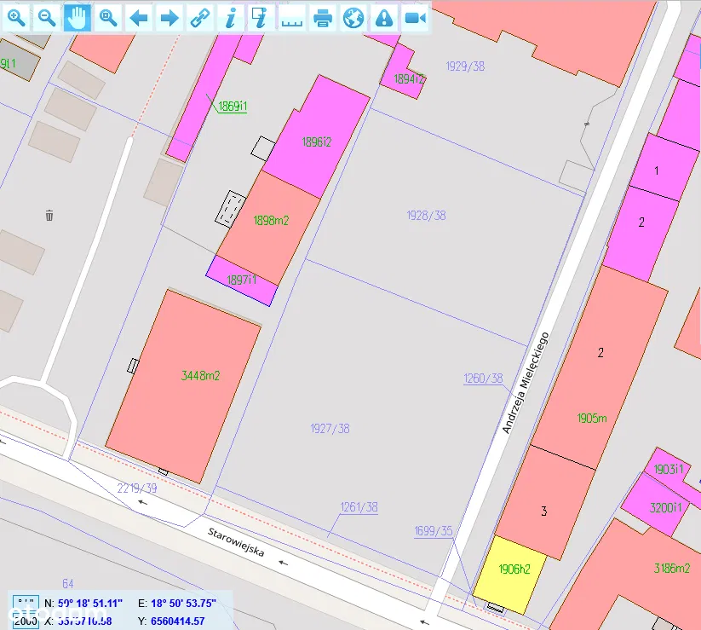
Task: Open the globe map icon
Action: pyautogui.click(x=353, y=17)
